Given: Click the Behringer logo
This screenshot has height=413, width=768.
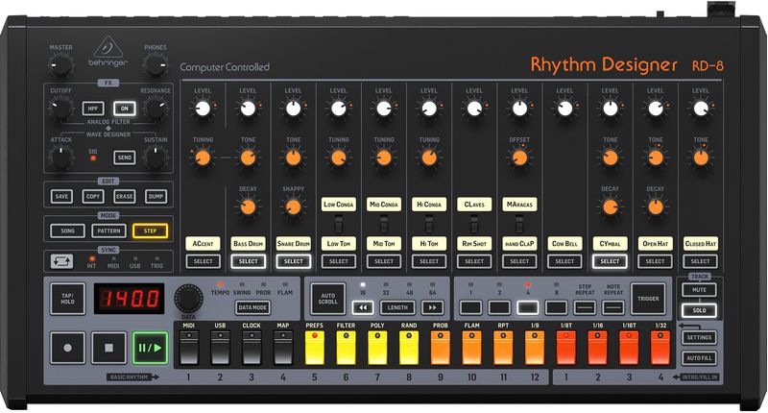Looking at the screenshot, I should (x=108, y=52).
